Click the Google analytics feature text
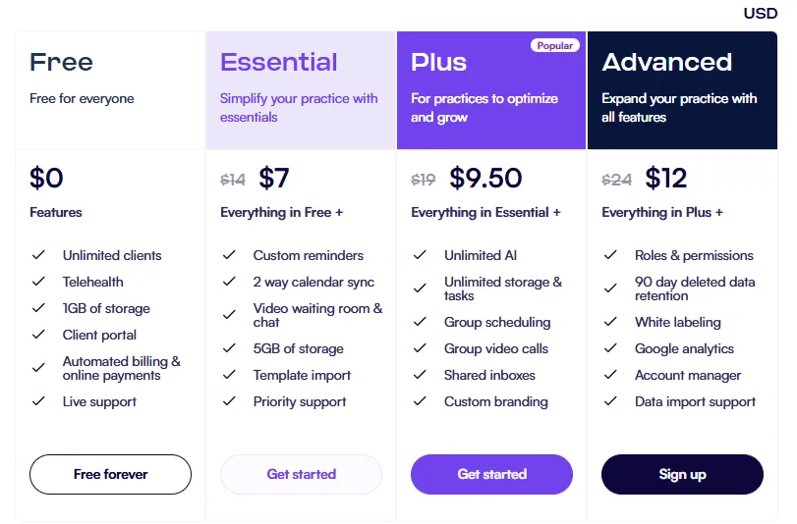Screen dimensions: 797x524 [x=684, y=348]
